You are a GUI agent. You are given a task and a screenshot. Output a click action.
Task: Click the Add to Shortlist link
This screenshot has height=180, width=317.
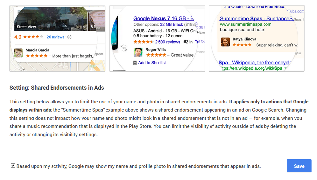pyautogui.click(x=152, y=63)
